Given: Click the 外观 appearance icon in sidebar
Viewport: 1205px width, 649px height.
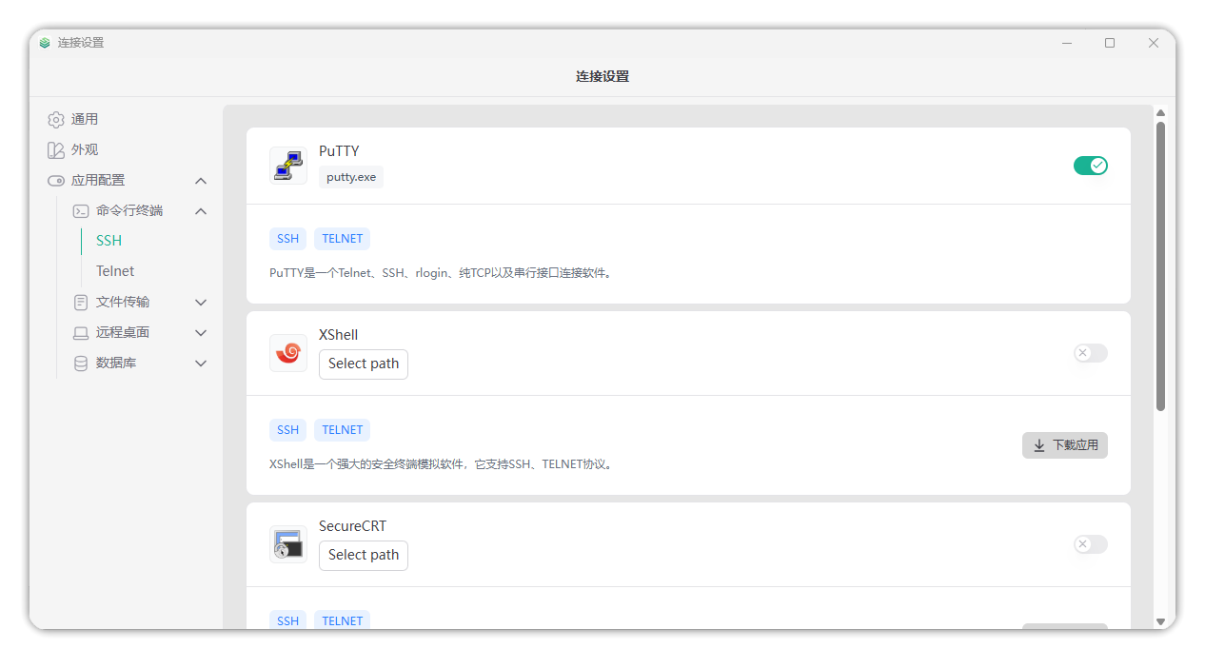Looking at the screenshot, I should pyautogui.click(x=56, y=150).
